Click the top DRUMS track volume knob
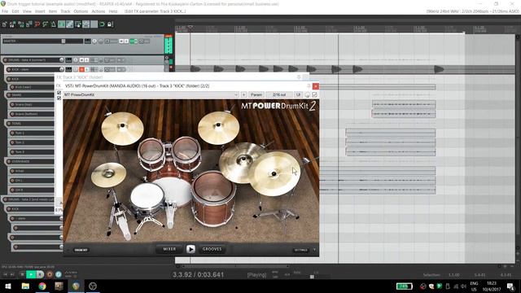 click(x=62, y=60)
